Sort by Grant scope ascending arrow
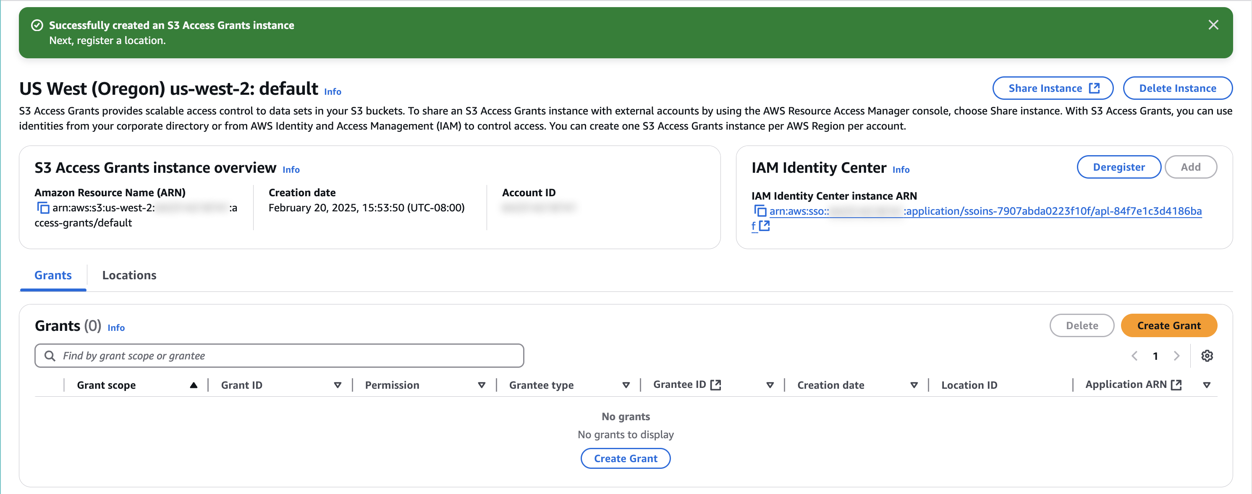 [194, 385]
